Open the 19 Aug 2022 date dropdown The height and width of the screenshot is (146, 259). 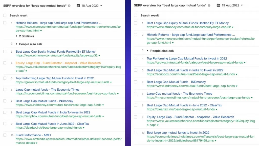pyautogui.click(x=232, y=5)
